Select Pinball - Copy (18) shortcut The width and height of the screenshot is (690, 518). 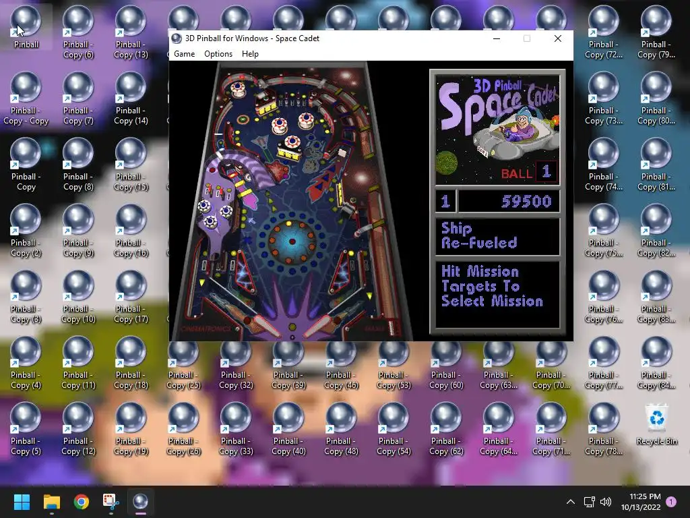[x=131, y=363]
